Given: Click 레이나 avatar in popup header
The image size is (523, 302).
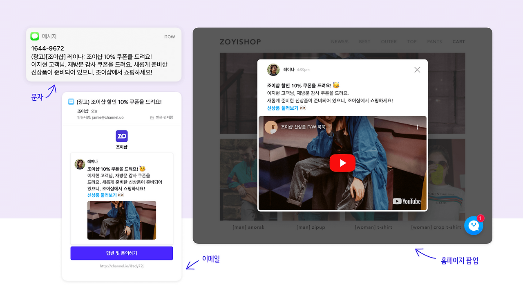Looking at the screenshot, I should (273, 70).
